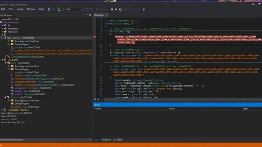Click the Assembly Explorer scroll right arrow
The height and width of the screenshot is (147, 262).
point(90,140)
